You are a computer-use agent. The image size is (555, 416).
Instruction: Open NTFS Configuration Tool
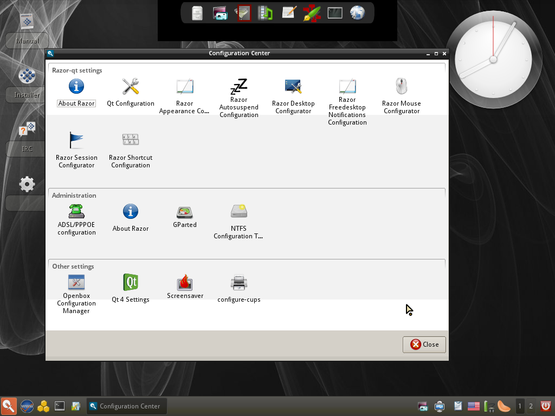(x=238, y=222)
